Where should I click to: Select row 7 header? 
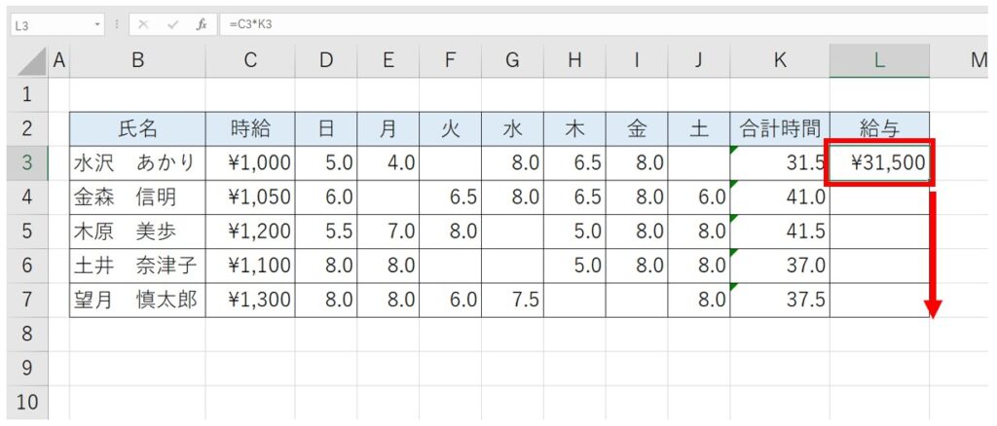click(26, 300)
